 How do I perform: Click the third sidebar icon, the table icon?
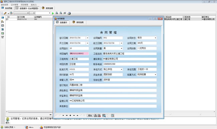pos(2,26)
